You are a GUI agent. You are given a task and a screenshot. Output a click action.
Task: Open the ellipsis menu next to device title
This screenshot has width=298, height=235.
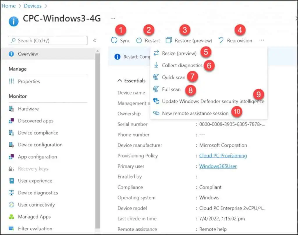click(113, 18)
